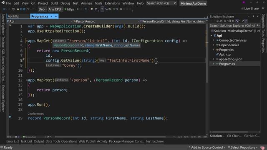This screenshot has width=267, height=150.
Task: Click the record icon in line 19 margin
Action: click(x=10, y=117)
